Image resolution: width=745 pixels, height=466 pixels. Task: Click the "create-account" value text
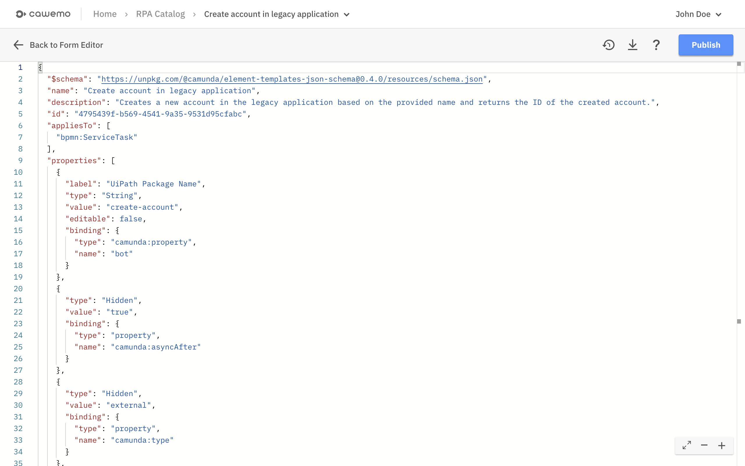(x=142, y=207)
